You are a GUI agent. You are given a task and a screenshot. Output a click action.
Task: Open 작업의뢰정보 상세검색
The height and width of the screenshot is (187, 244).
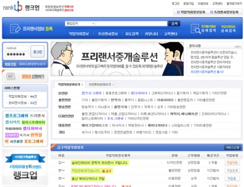228,29
